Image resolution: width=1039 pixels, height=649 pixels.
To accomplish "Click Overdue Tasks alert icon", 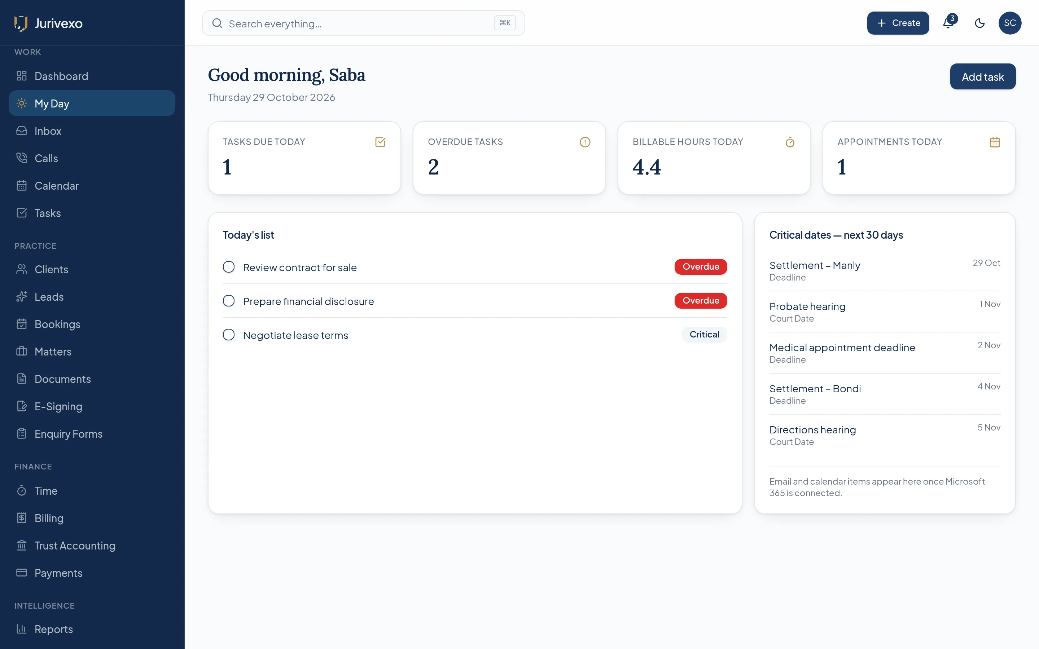I will (x=585, y=142).
